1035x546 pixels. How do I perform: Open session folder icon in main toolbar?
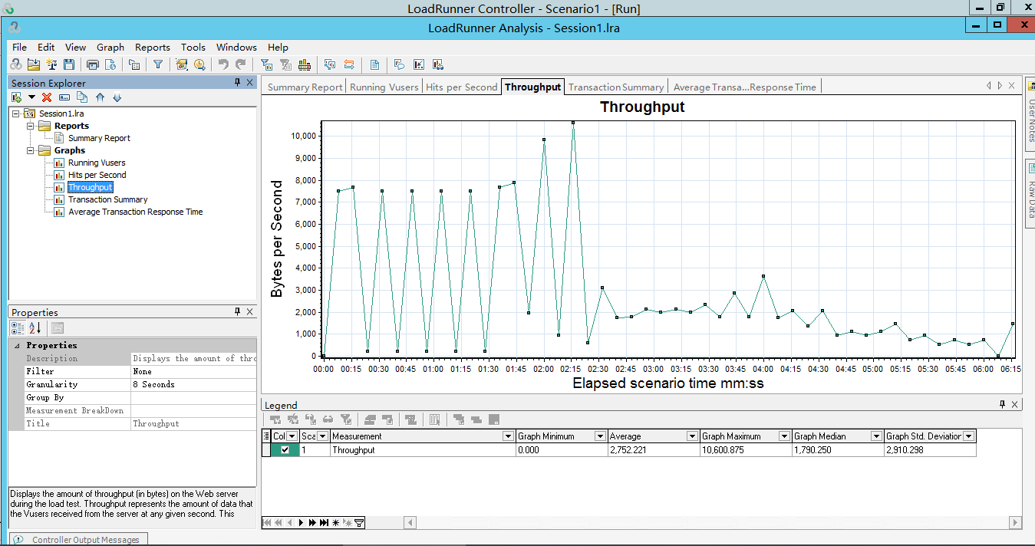(x=34, y=64)
